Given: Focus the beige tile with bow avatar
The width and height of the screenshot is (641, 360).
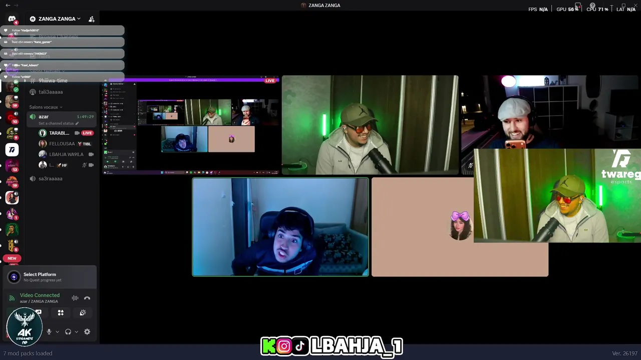Looking at the screenshot, I should pos(423,227).
